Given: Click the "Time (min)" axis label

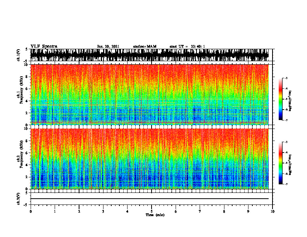Looking at the screenshot, I should pyautogui.click(x=155, y=215).
